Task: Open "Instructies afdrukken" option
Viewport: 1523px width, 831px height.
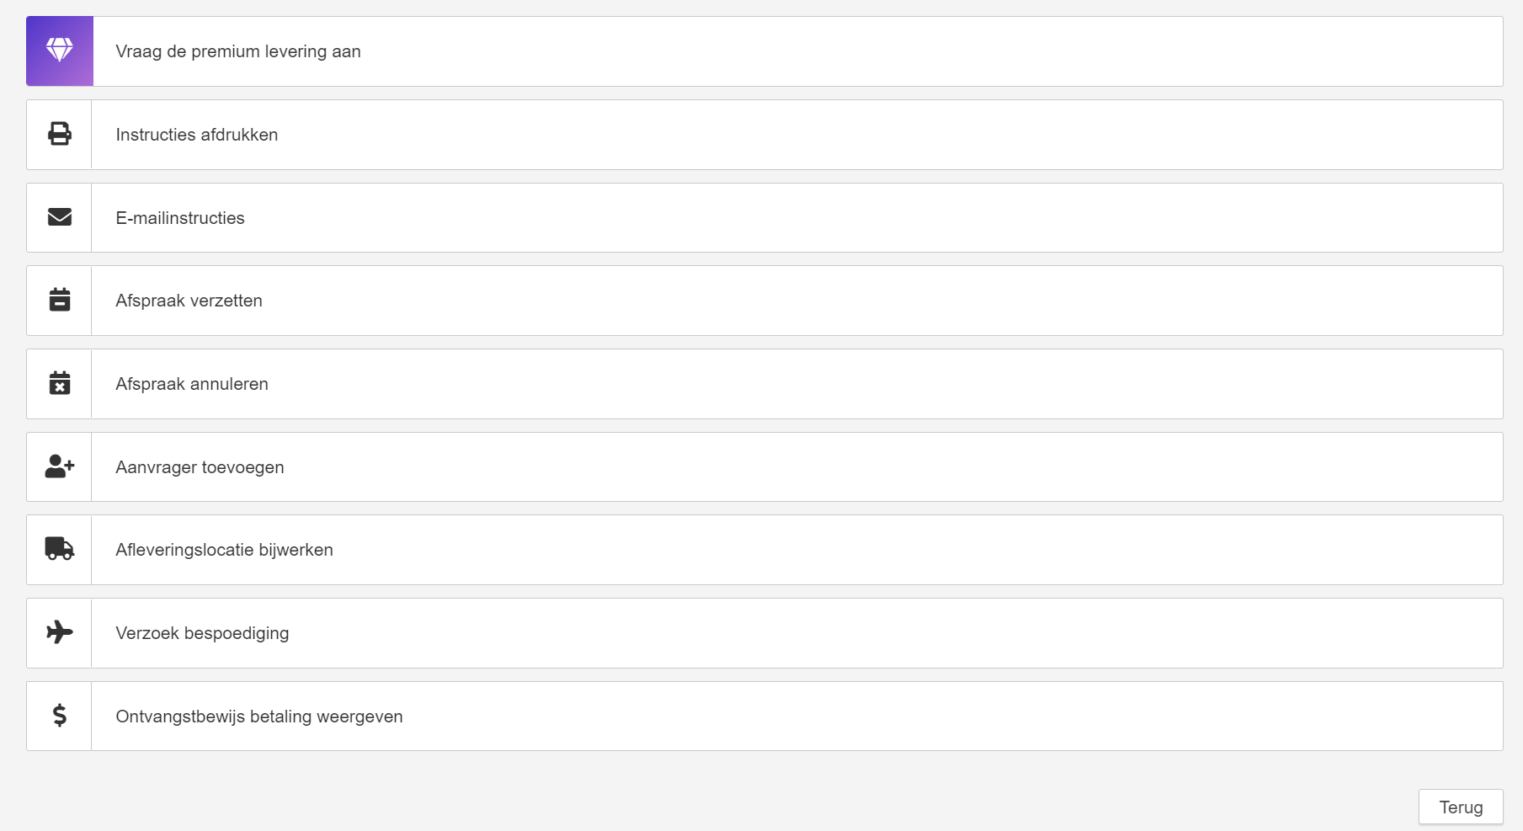Action: (197, 135)
